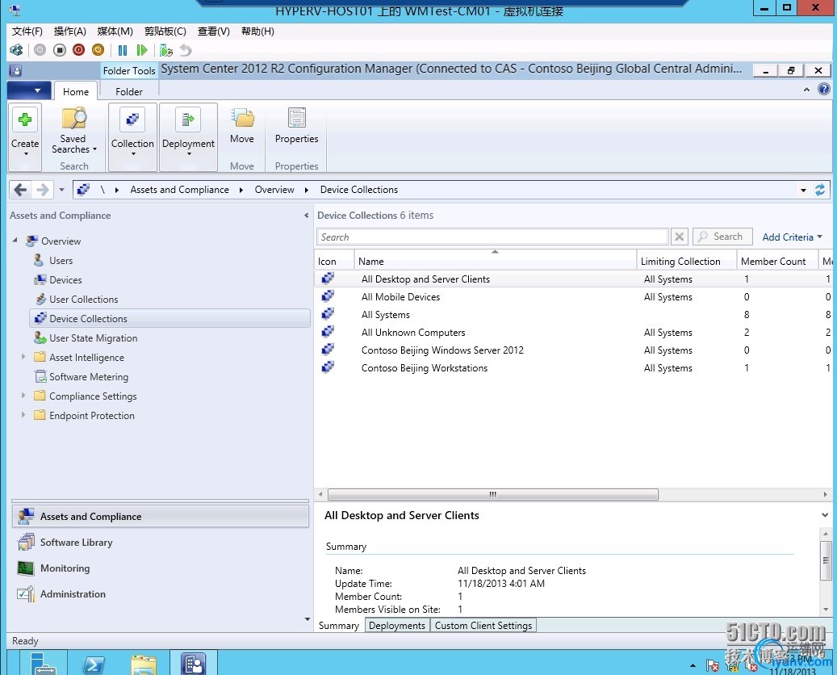Collapse the ribbon with the up chevron
The image size is (837, 675).
coord(806,89)
